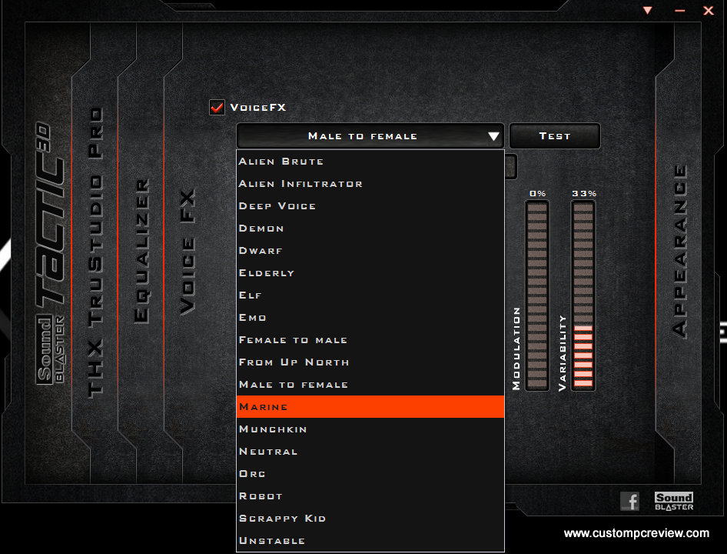Select Robot voice preset
727x554 pixels.
coord(370,496)
